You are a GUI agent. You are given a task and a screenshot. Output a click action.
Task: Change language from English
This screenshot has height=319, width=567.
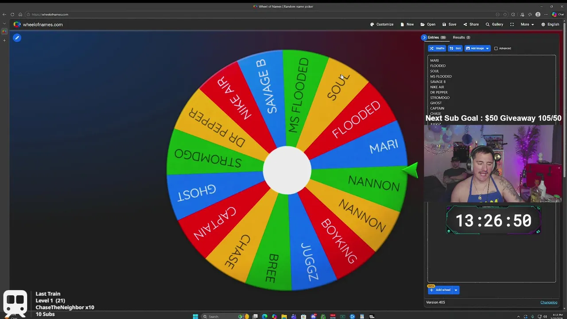[x=550, y=24]
